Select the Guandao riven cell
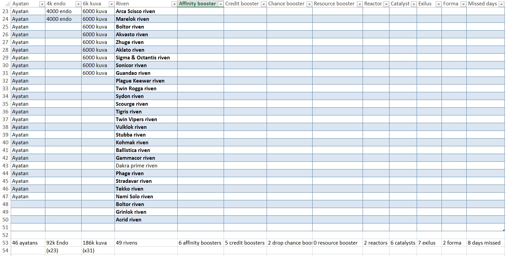Screen dimensions: 506x256 (146, 73)
